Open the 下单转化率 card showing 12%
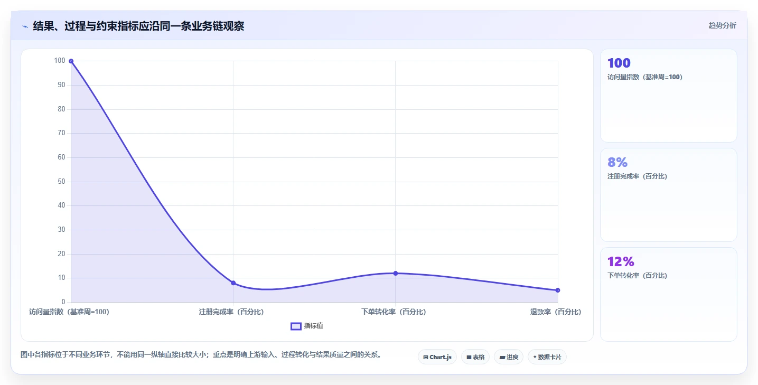This screenshot has height=385, width=758. click(668, 294)
